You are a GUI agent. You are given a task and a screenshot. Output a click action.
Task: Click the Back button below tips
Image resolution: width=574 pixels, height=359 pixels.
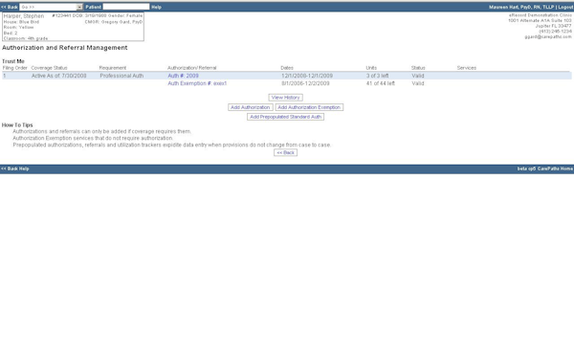(285, 153)
